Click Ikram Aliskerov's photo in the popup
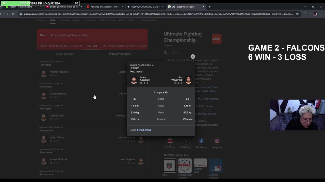 [134, 80]
